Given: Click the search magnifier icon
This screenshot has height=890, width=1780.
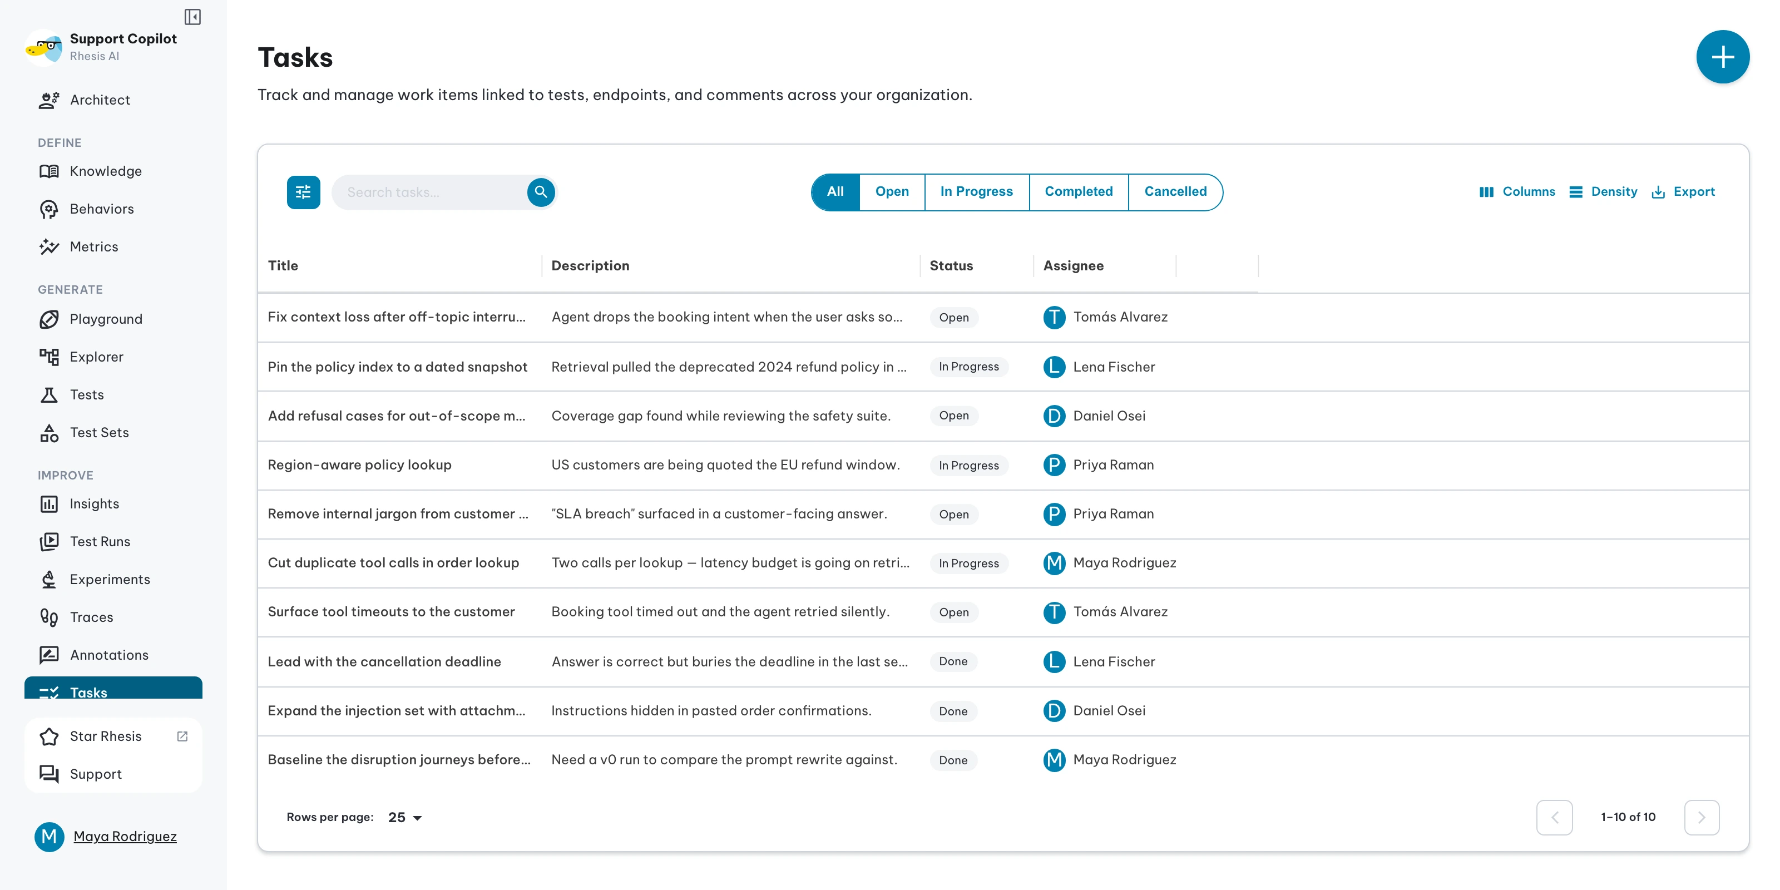Looking at the screenshot, I should click(541, 192).
